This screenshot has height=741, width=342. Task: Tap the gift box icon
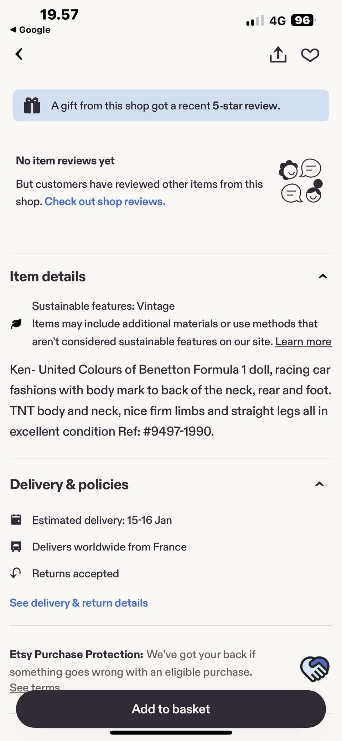pos(32,106)
